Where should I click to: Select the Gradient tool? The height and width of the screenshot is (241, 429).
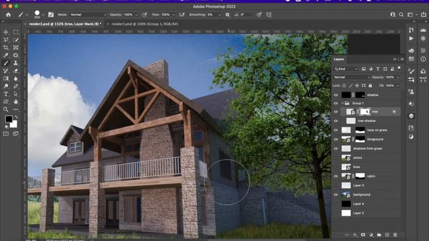[x=6, y=78]
